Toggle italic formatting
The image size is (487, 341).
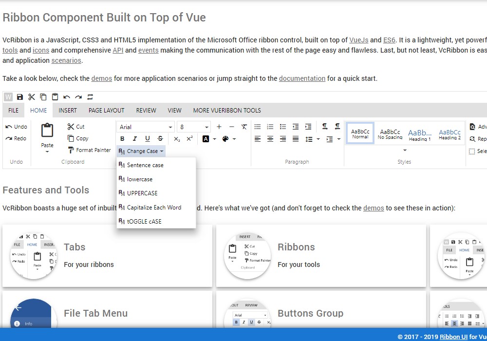pos(135,138)
